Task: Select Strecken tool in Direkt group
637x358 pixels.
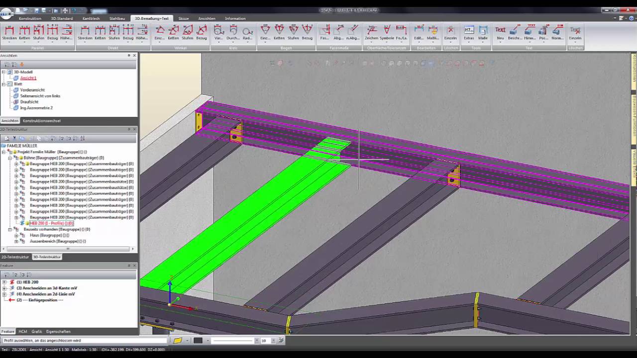Action: [85, 33]
